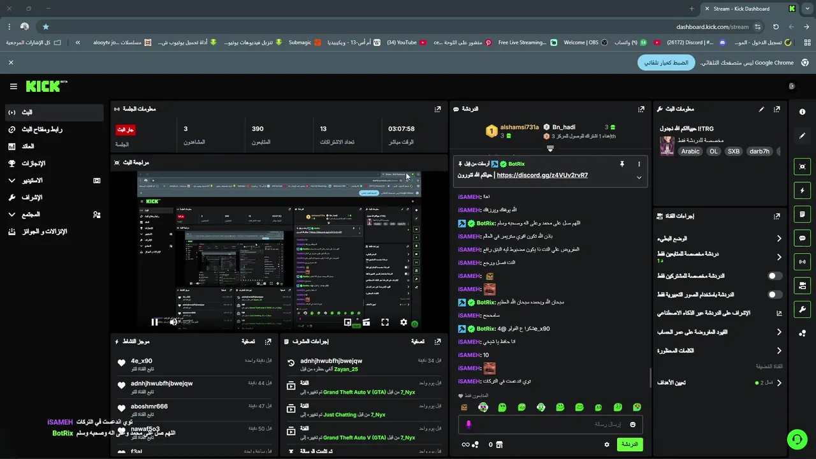Screen dimensions: 816x459
Task: Click the info icon in the right toolbar
Action: pos(802,112)
